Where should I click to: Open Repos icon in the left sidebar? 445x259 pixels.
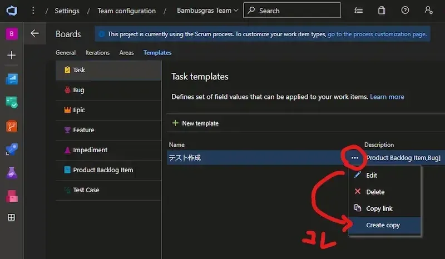pyautogui.click(x=12, y=126)
